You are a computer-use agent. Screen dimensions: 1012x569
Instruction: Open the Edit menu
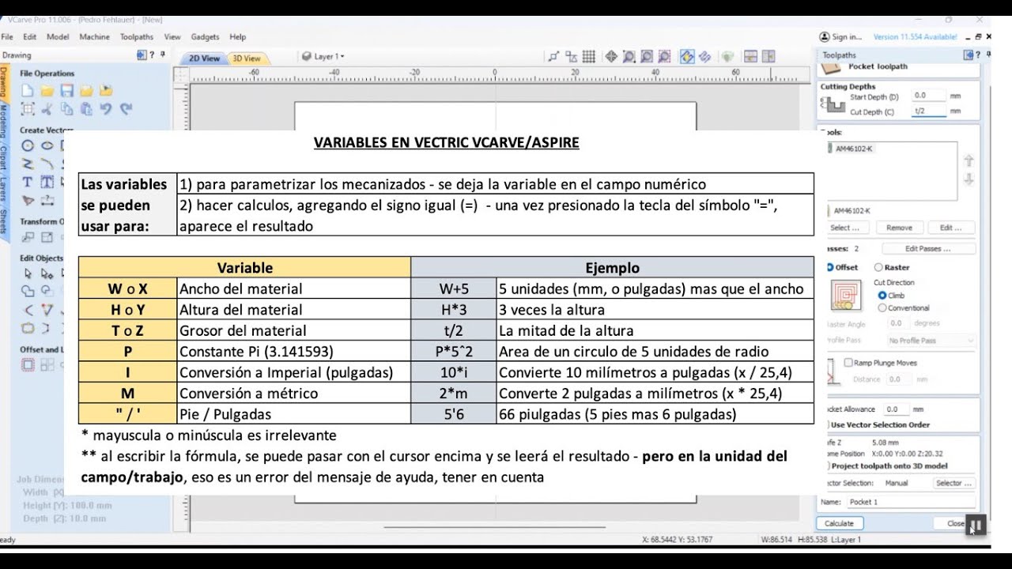[30, 36]
